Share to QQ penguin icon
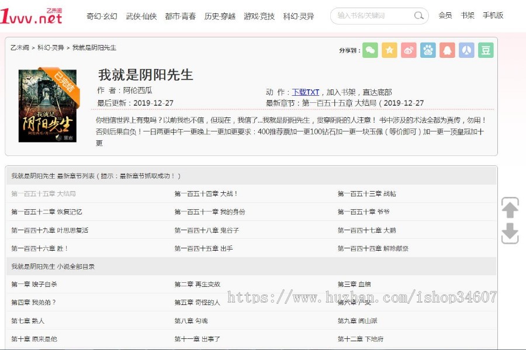 pos(447,50)
